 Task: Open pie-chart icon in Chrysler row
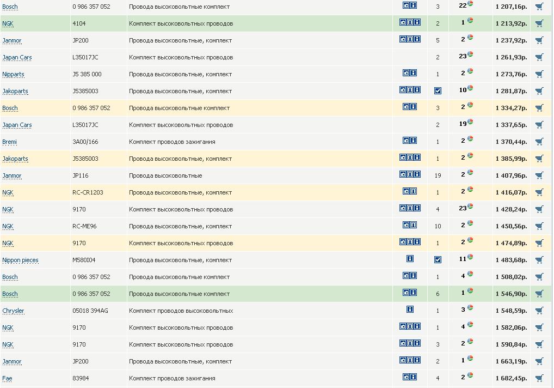click(470, 307)
